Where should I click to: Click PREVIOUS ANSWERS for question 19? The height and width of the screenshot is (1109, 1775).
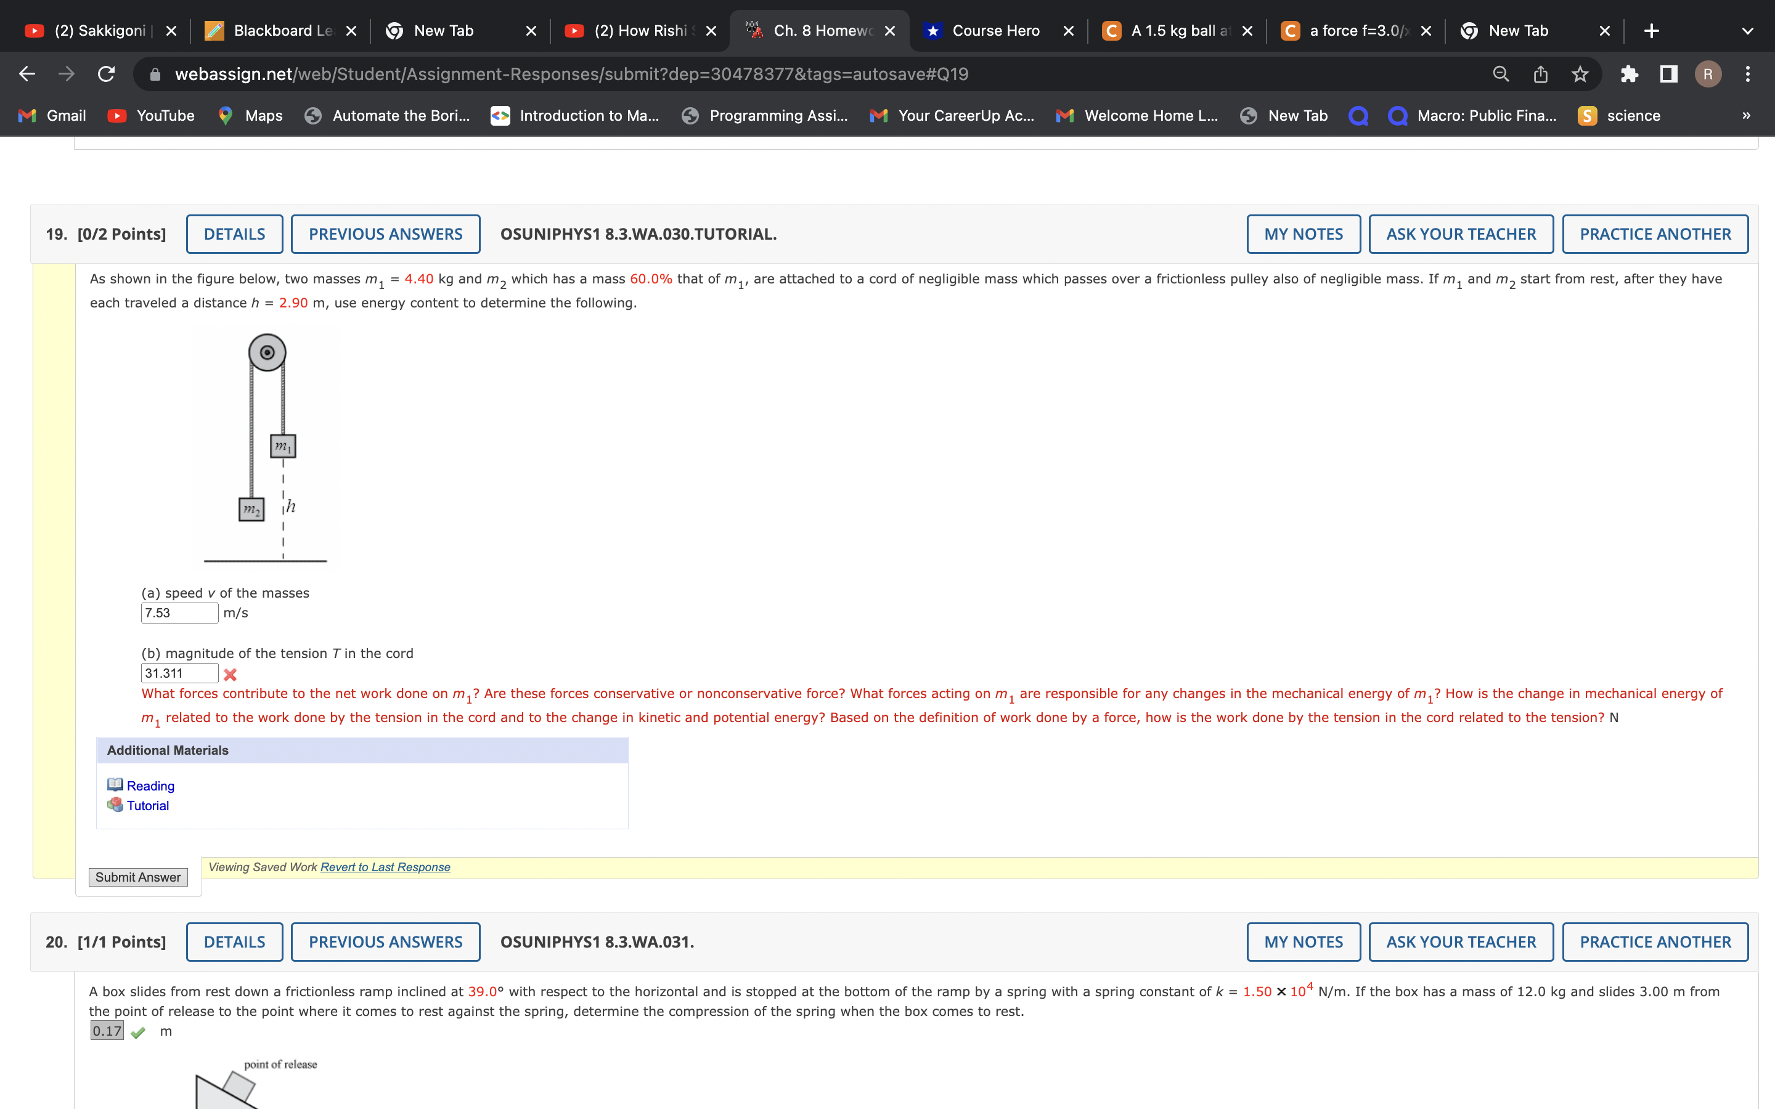[x=385, y=234]
